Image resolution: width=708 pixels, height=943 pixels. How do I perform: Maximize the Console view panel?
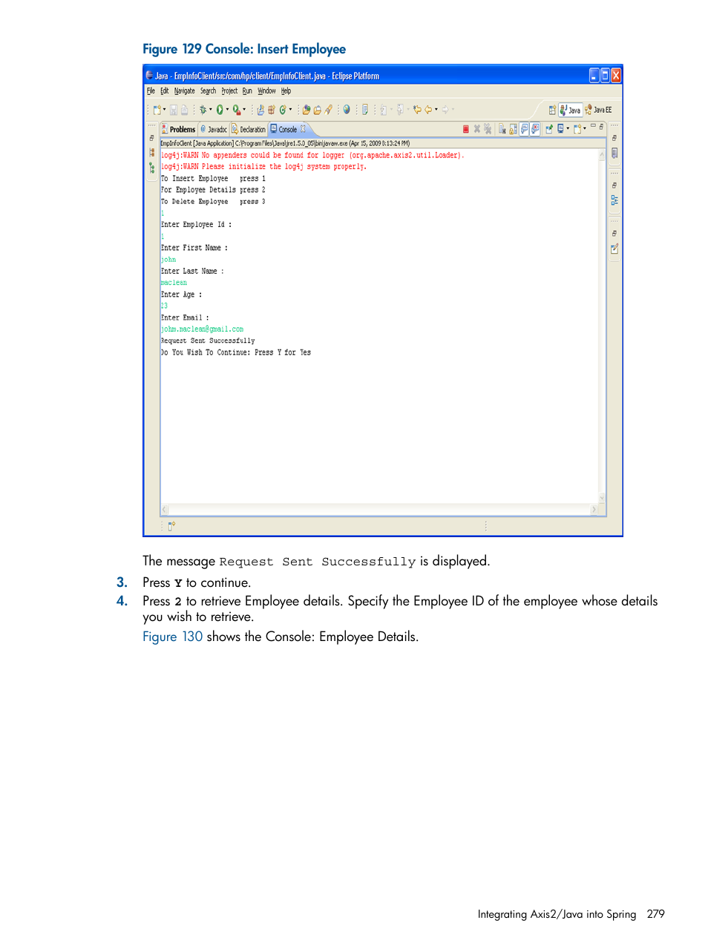click(x=601, y=127)
